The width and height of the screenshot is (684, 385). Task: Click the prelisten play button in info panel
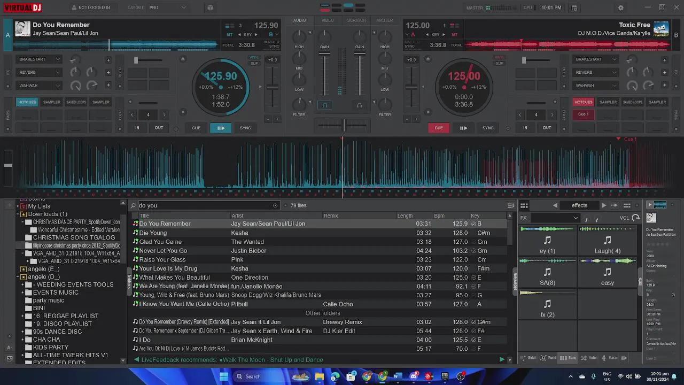tap(650, 205)
